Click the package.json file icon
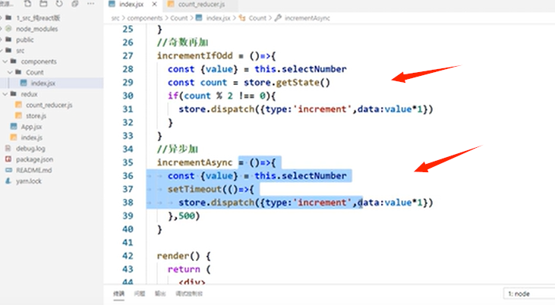 tap(8, 159)
